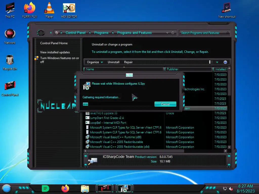Image resolution: width=259 pixels, height=194 pixels.
Task: Click the vertical scrollbar of program list
Action: (x=229, y=83)
